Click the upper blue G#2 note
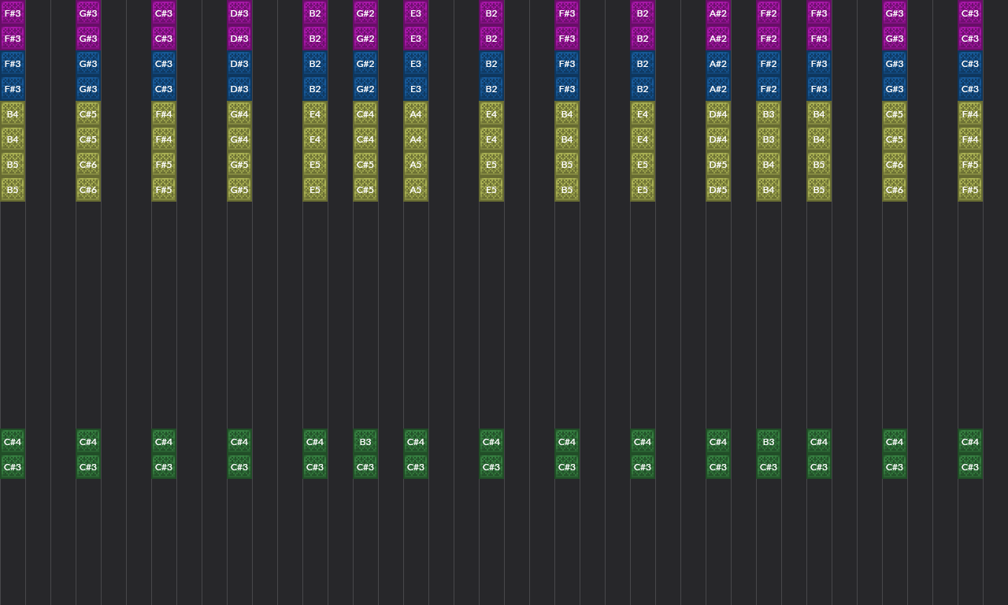This screenshot has width=1008, height=605. pos(365,64)
